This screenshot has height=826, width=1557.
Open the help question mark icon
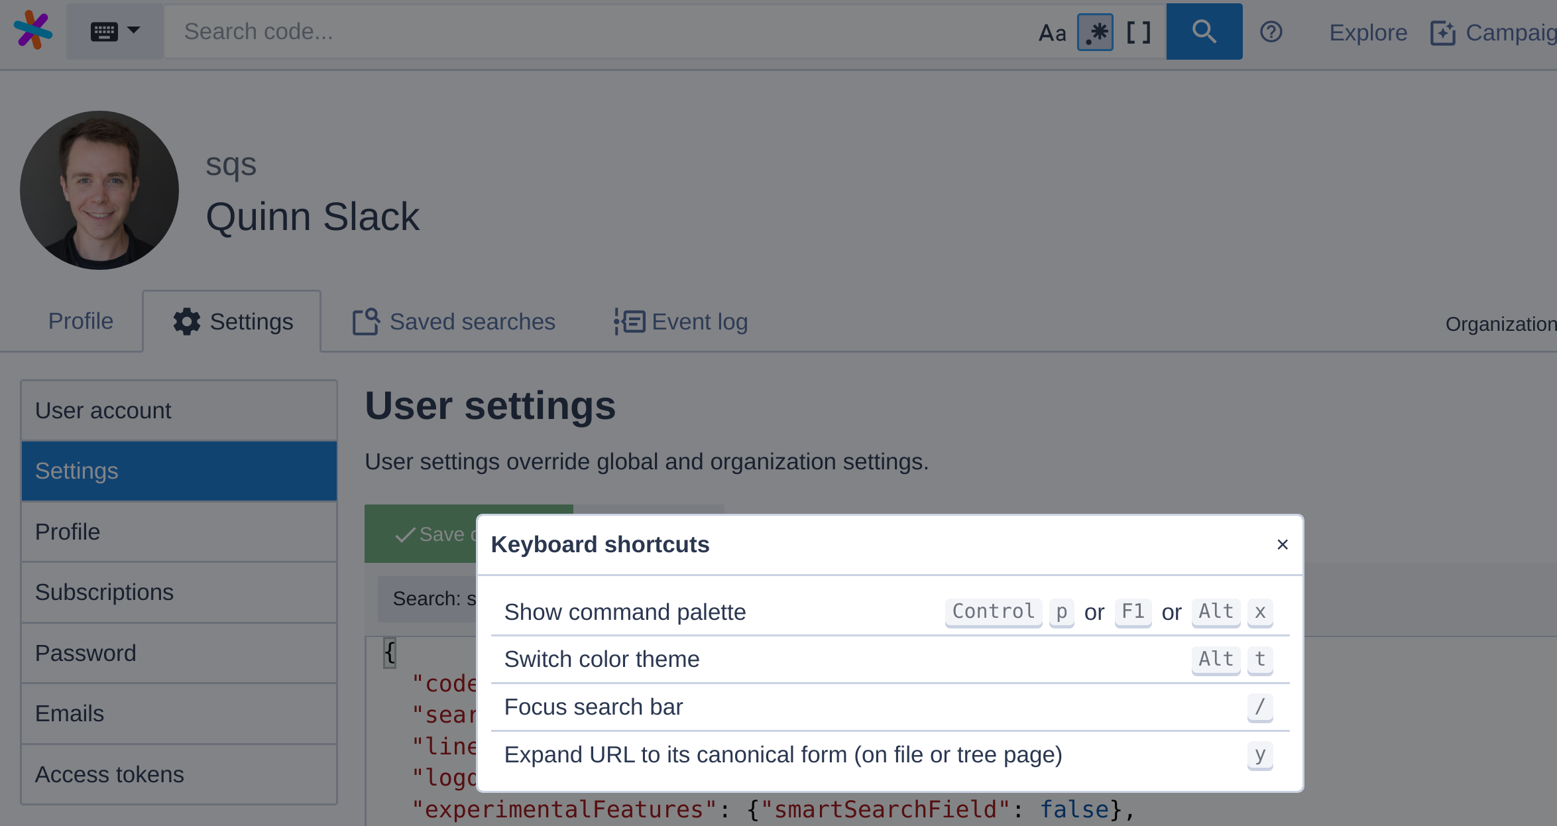pos(1271,32)
